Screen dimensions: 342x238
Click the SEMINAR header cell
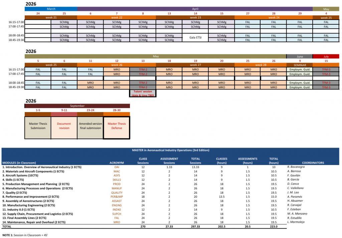coord(299,65)
